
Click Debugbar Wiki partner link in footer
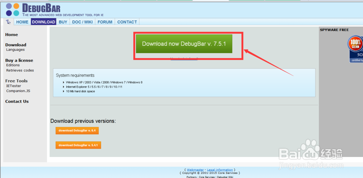pyautogui.click(x=225, y=177)
